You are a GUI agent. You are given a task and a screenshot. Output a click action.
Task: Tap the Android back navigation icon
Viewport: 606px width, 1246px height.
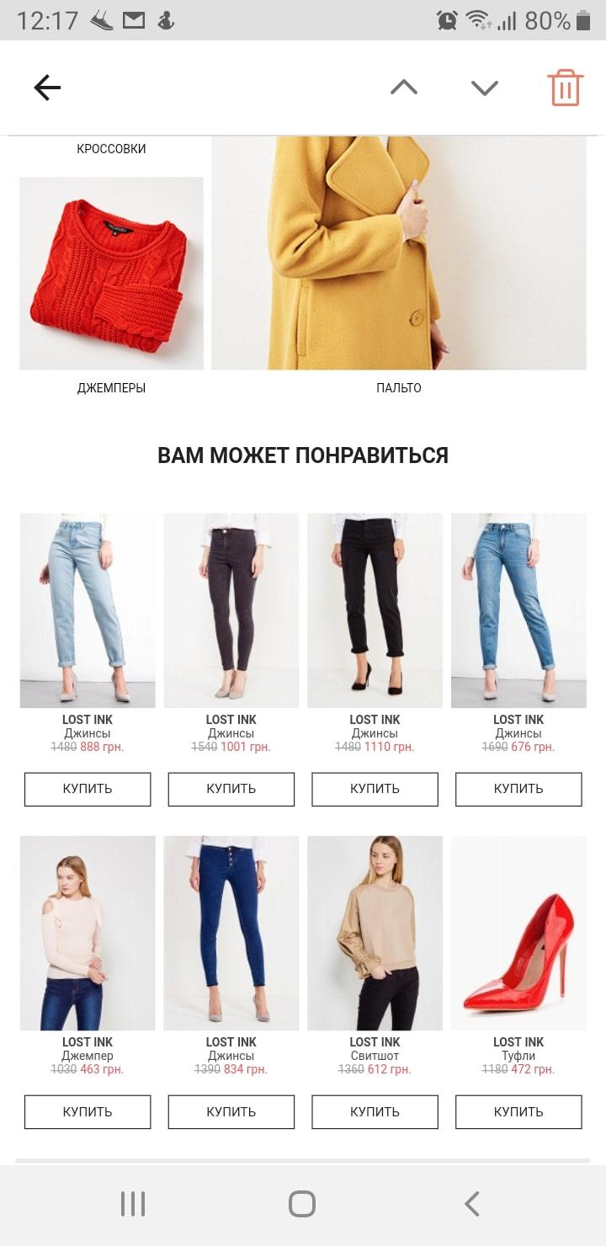[472, 1204]
